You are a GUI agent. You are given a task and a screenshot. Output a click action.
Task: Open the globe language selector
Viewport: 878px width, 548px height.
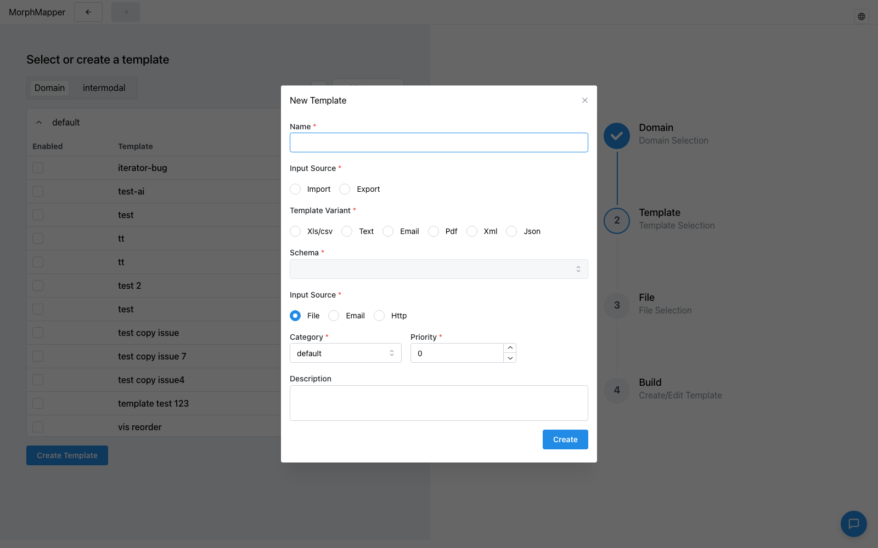point(862,16)
